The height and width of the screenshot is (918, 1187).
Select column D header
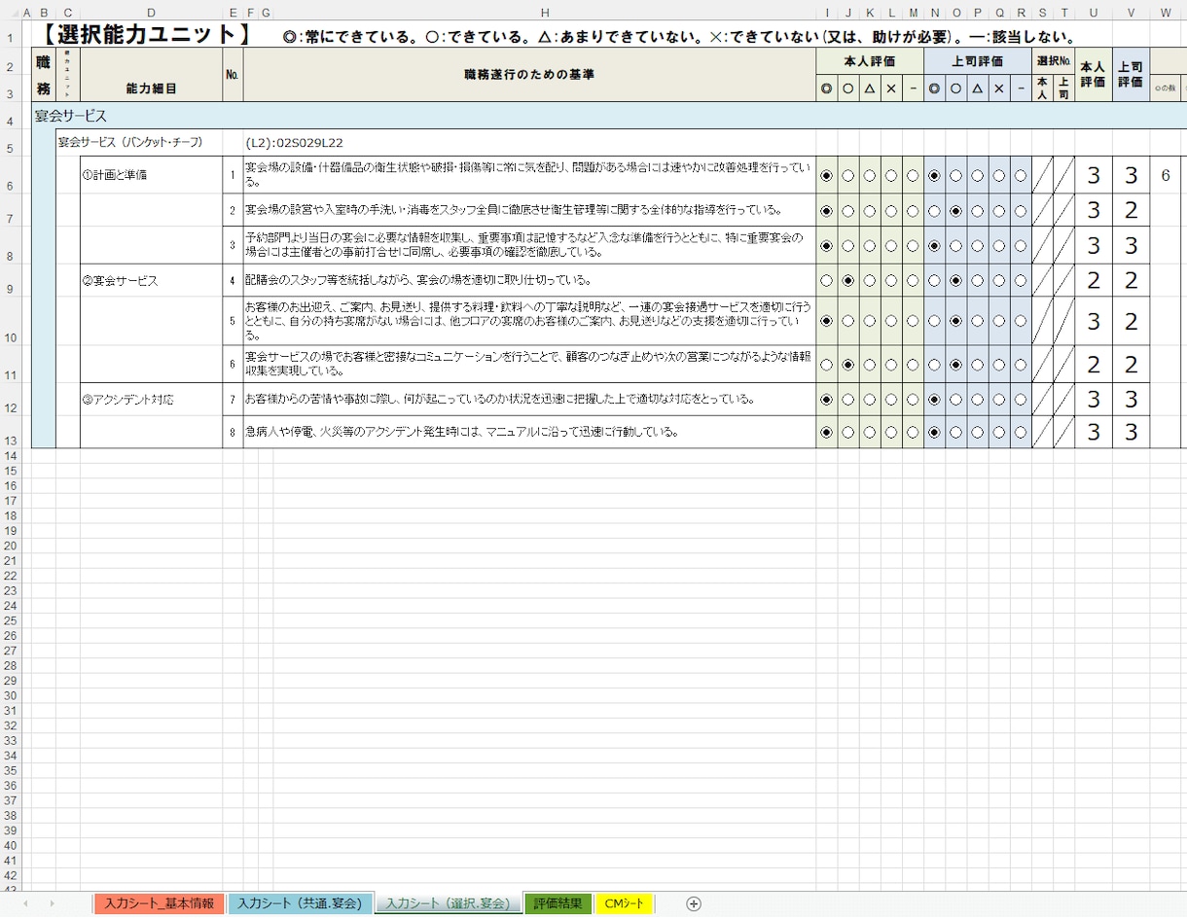(151, 12)
